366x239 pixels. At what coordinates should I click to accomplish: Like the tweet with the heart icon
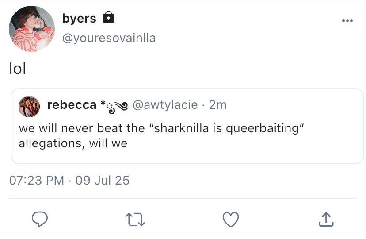(230, 219)
